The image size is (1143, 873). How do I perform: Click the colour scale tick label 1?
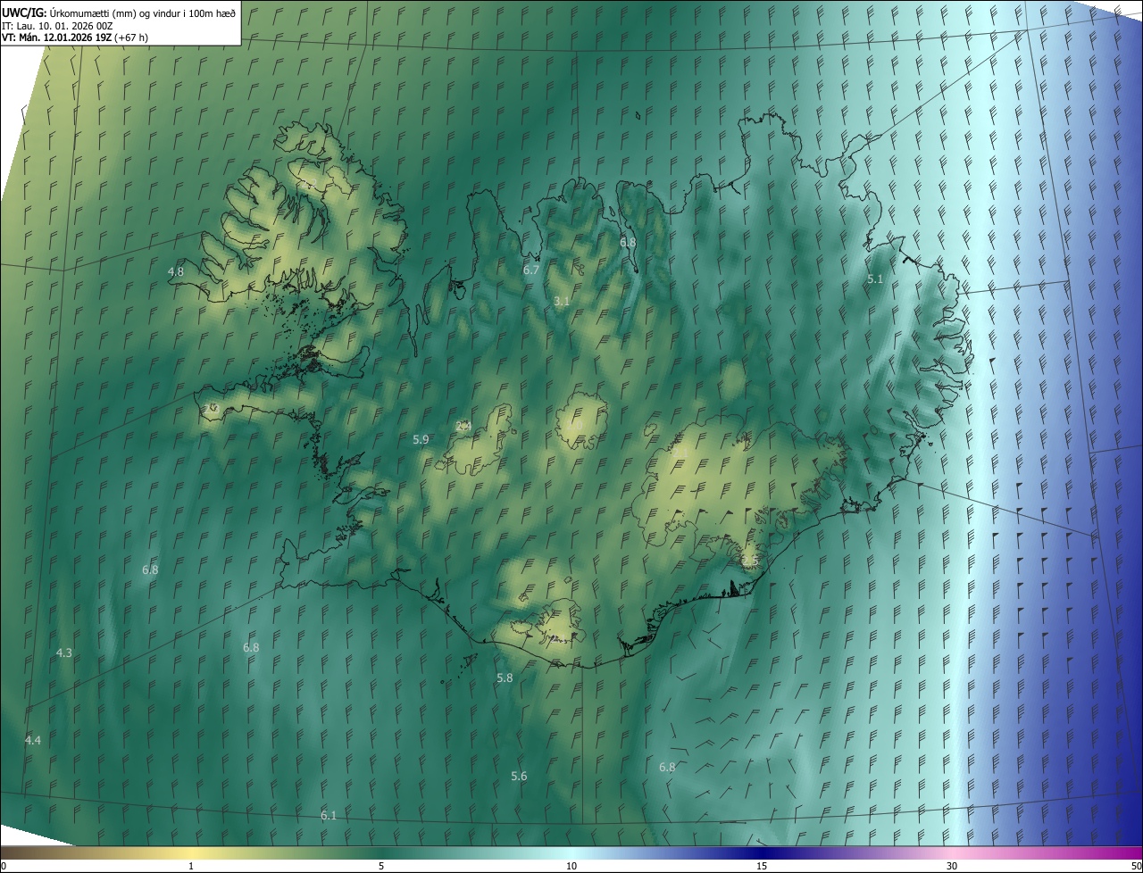191,867
